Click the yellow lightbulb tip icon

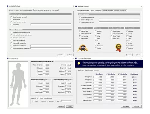coord(79,64)
